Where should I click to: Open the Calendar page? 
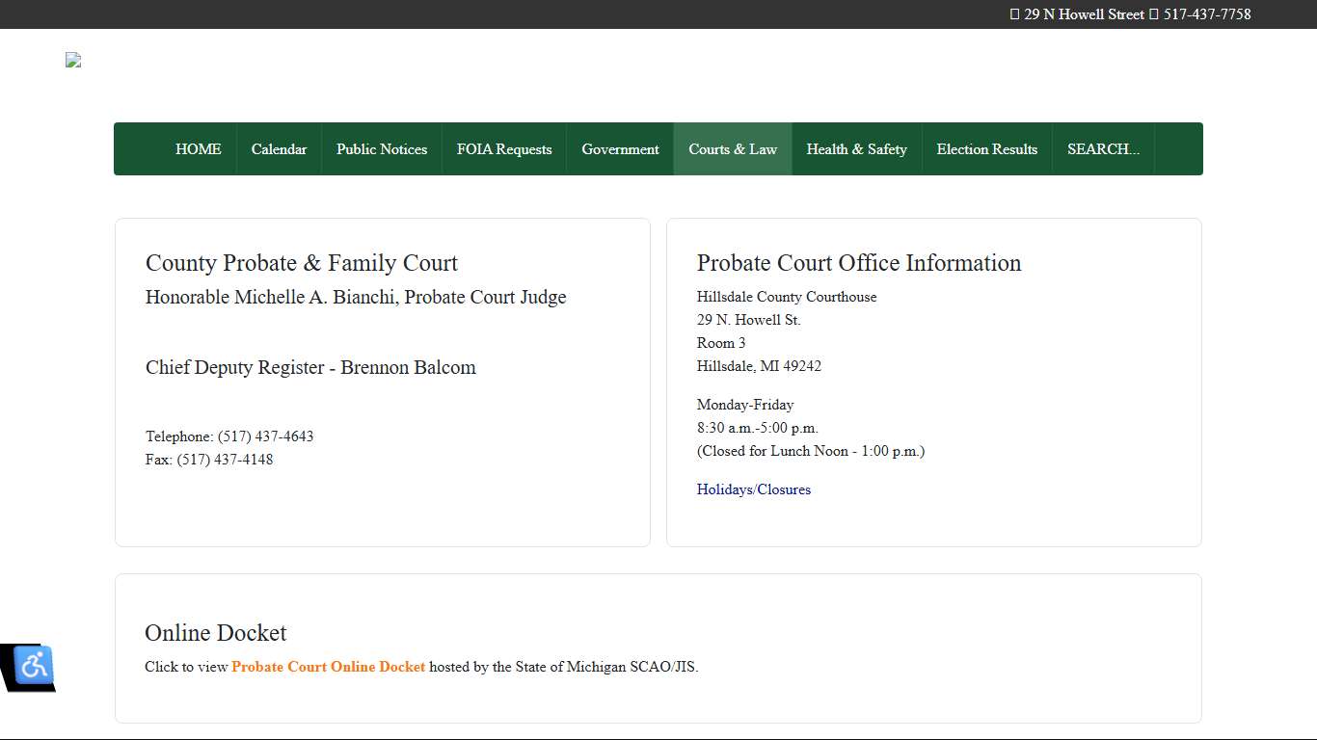click(279, 148)
